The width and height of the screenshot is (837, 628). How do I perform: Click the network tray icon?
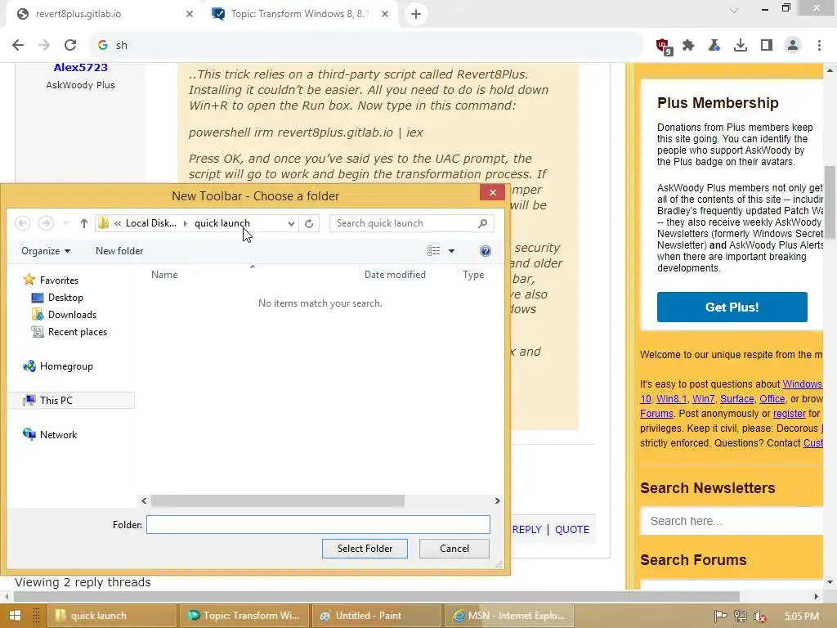(x=741, y=617)
